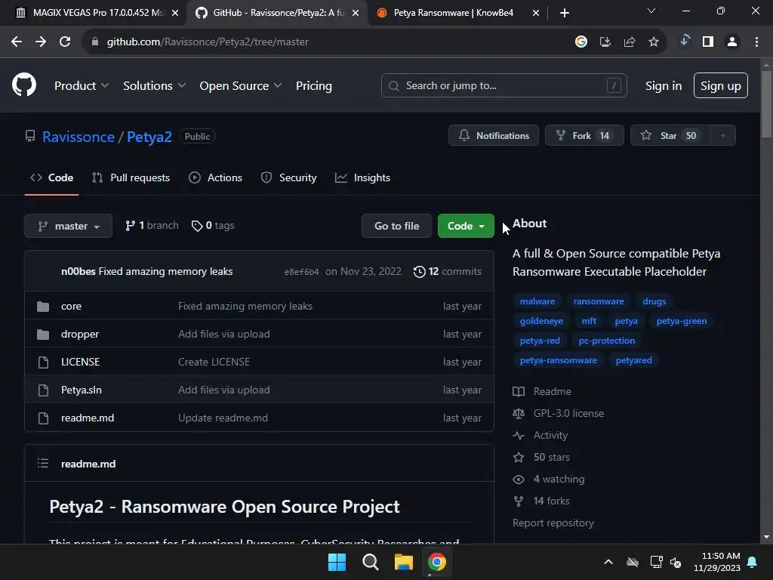The width and height of the screenshot is (773, 580).
Task: Click the browser forward arrow
Action: [41, 42]
